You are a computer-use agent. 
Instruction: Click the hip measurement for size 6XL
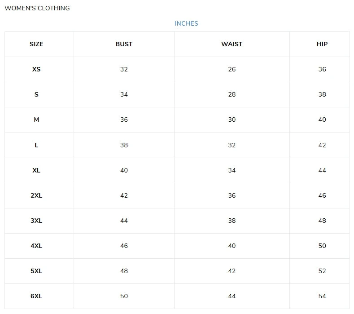pos(322,296)
